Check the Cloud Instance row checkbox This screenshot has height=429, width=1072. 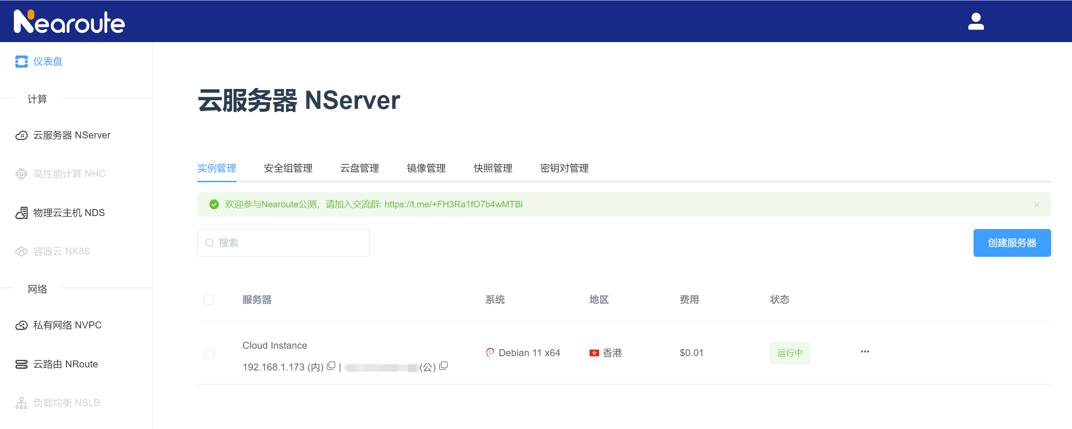209,353
